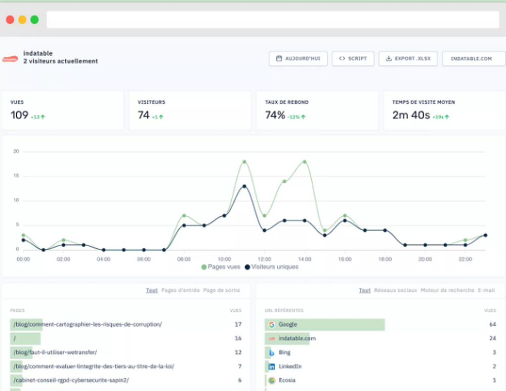Toggle the Visiteurs uniques legend entry
Image resolution: width=506 pixels, height=391 pixels.
272,267
